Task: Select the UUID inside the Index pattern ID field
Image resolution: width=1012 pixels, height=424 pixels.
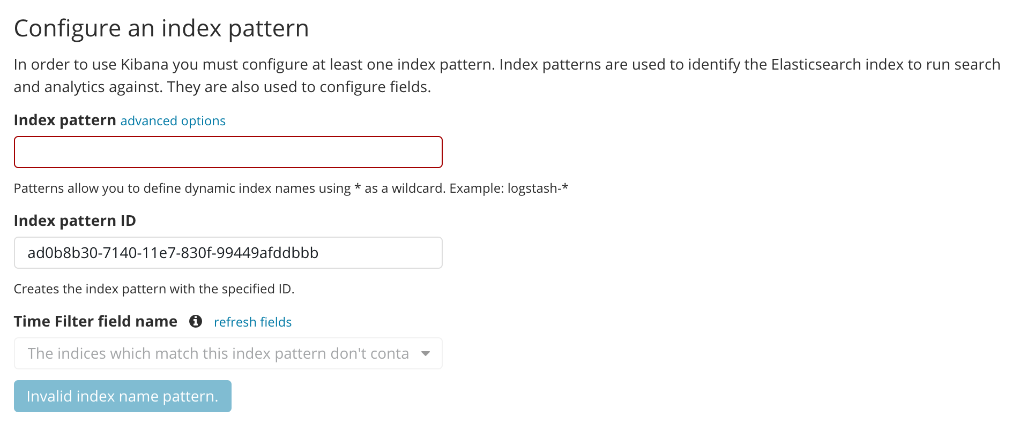Action: (173, 252)
